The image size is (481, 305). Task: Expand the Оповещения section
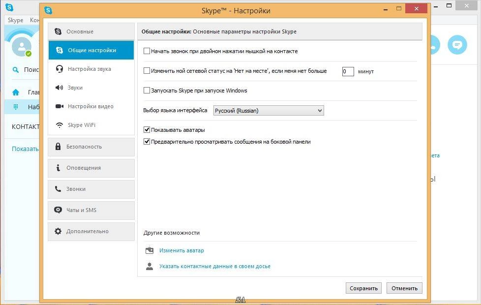pos(91,168)
